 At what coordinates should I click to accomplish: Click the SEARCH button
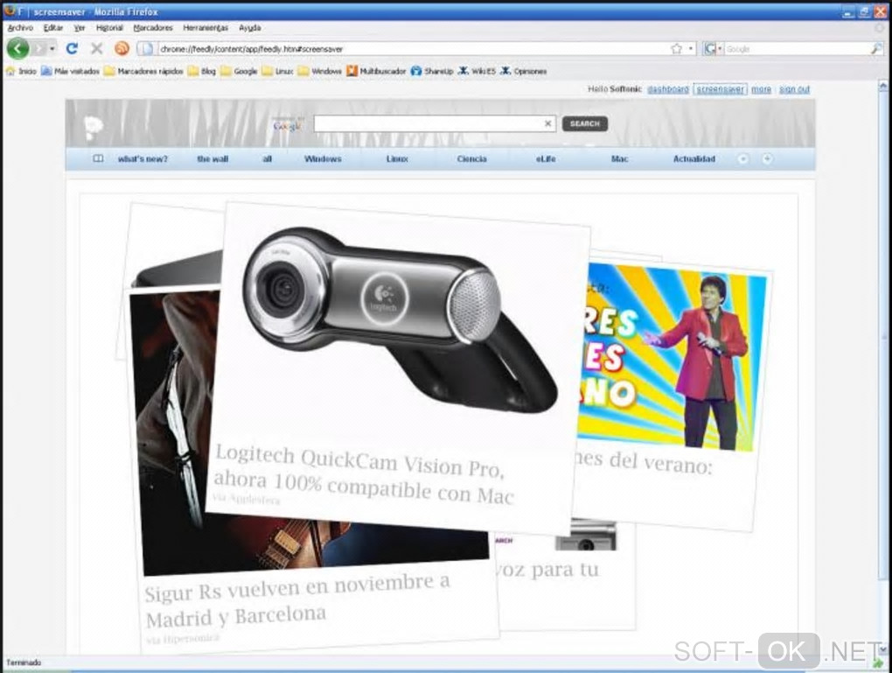click(585, 123)
